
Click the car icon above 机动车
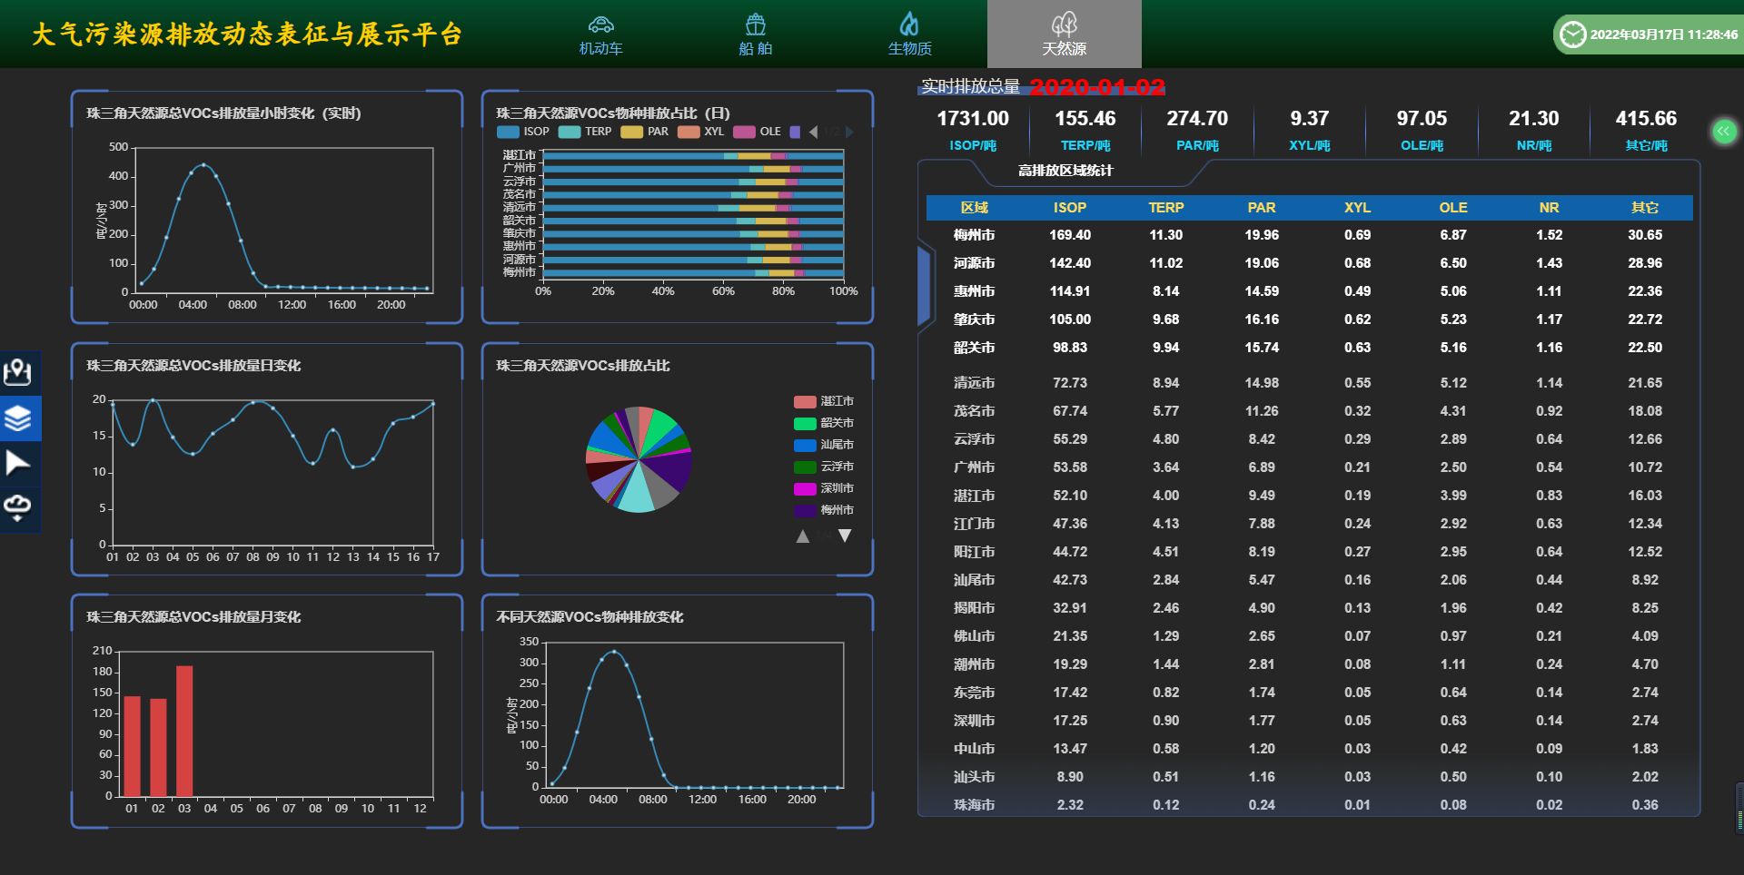click(x=601, y=24)
